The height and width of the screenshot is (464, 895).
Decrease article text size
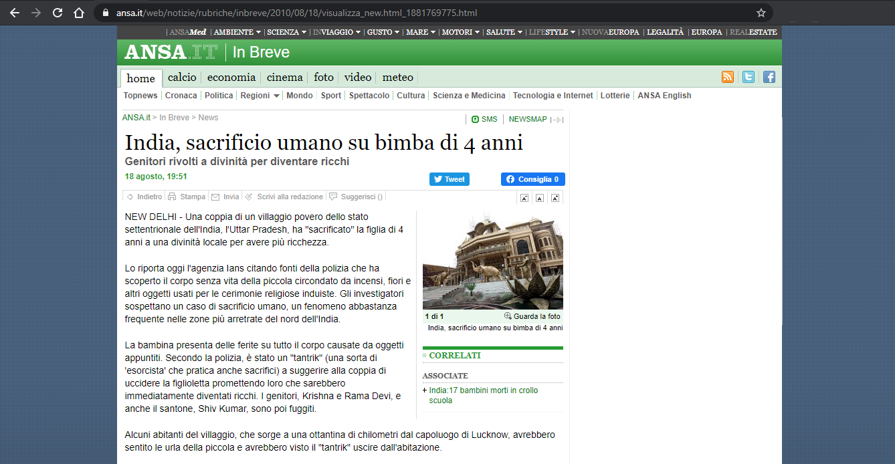point(524,198)
